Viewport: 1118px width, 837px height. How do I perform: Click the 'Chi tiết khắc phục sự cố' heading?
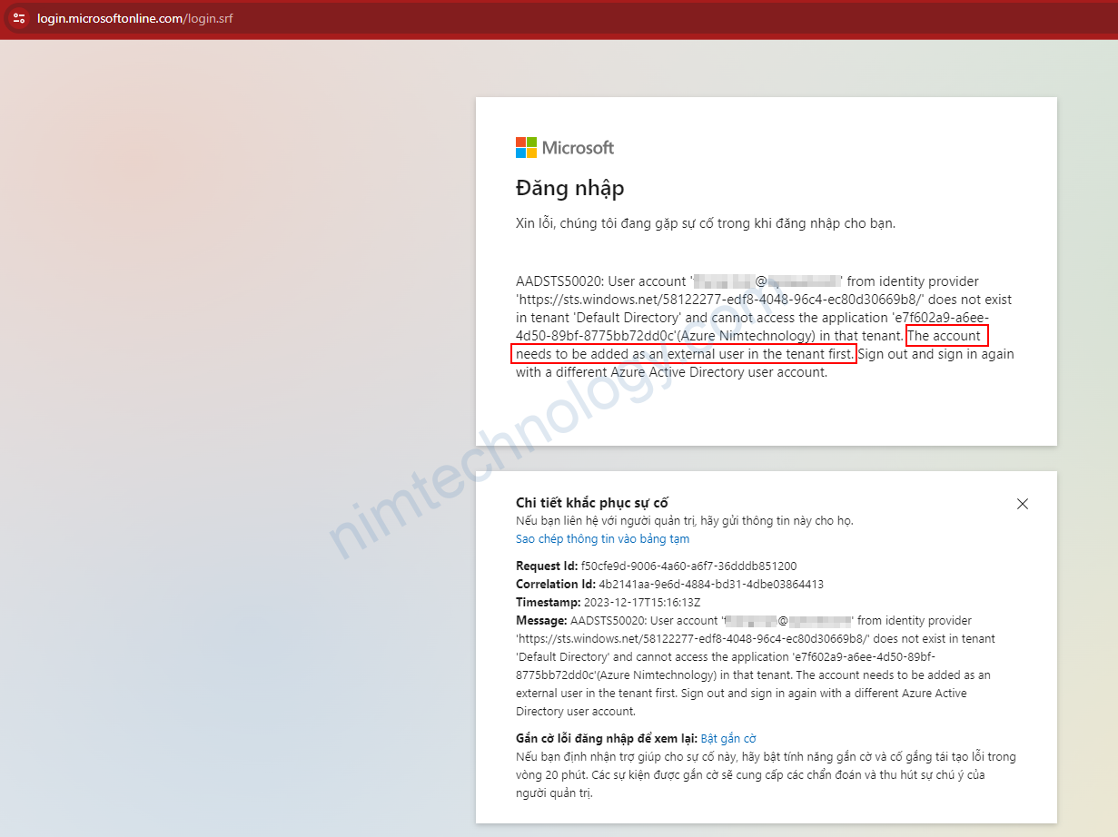point(592,503)
